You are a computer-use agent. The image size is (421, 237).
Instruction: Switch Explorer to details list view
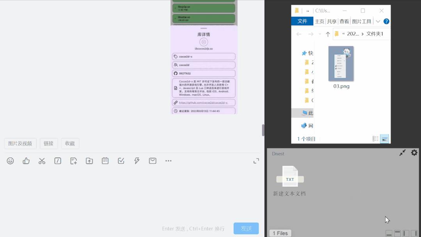(x=375, y=139)
